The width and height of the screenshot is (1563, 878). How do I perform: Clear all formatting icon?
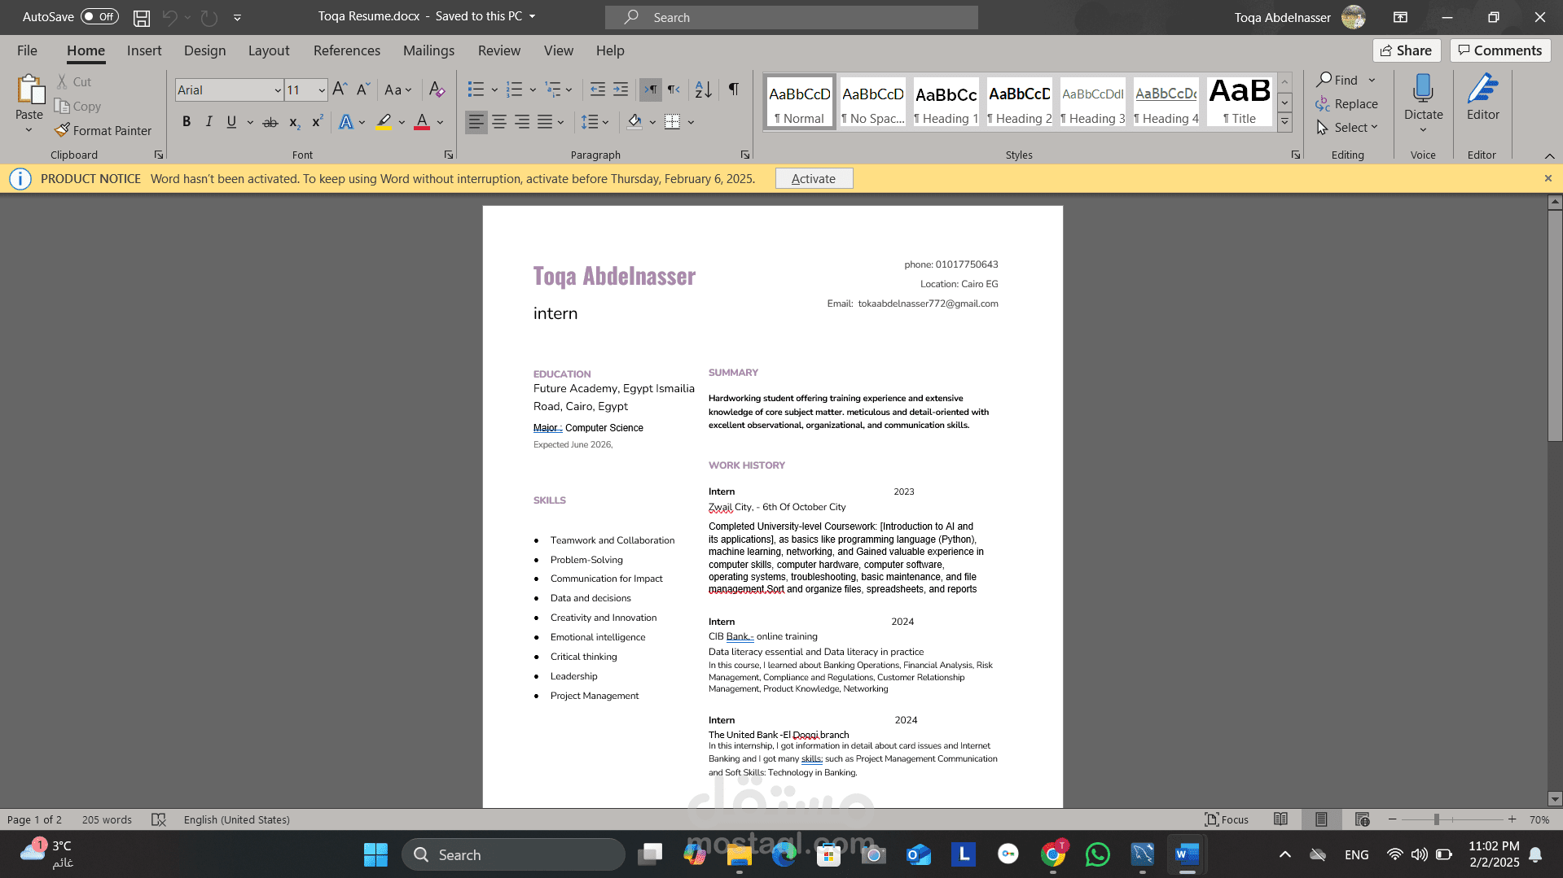coord(437,90)
